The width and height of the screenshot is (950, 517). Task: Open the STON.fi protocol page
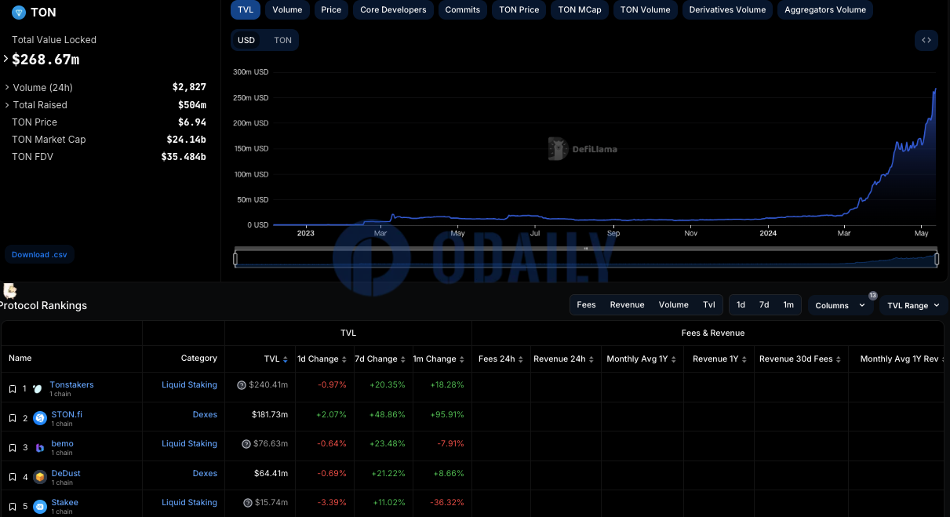pyautogui.click(x=67, y=414)
